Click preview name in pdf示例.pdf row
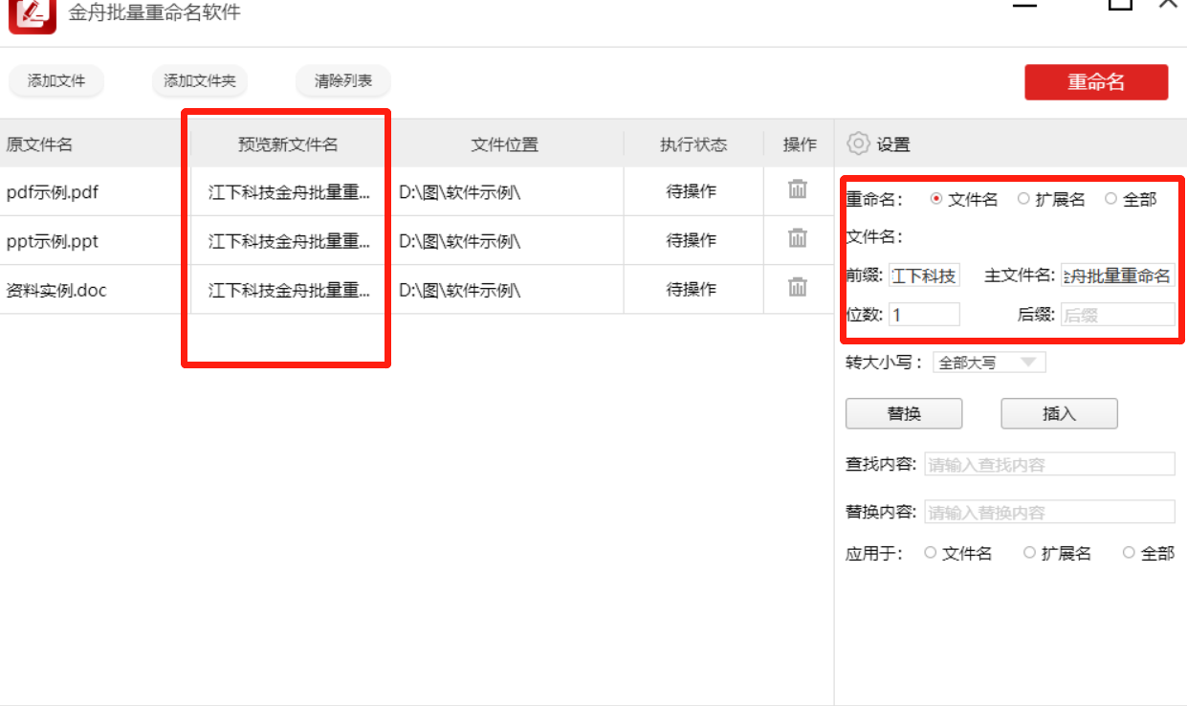 pos(289,192)
